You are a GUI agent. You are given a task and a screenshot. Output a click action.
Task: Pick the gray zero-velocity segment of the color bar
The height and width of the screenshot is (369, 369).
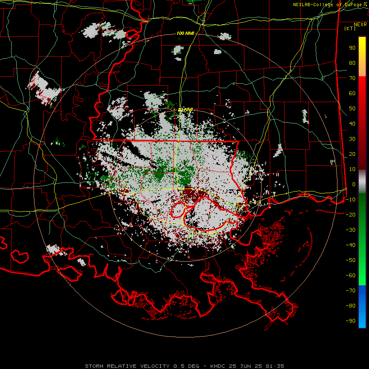[362, 182]
